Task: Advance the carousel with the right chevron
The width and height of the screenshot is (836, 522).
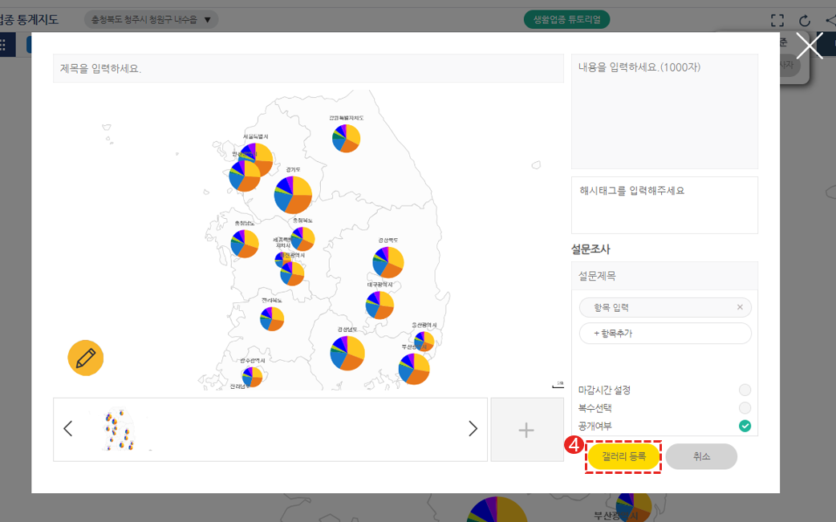Action: pyautogui.click(x=473, y=429)
